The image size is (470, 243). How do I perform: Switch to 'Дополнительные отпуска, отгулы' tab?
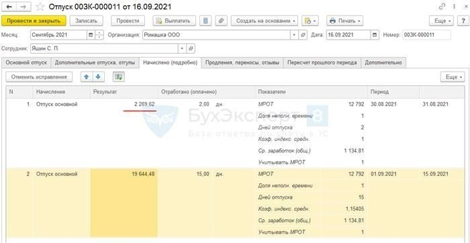point(95,62)
